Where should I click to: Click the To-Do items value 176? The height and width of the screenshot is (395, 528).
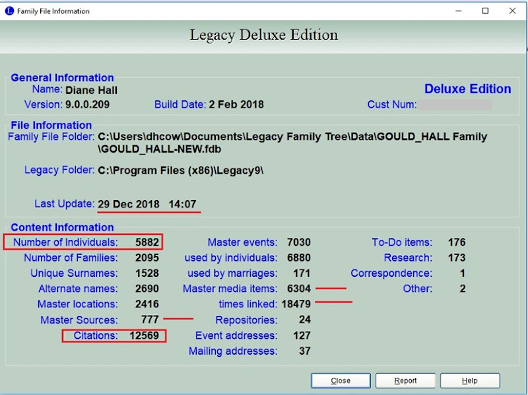457,242
